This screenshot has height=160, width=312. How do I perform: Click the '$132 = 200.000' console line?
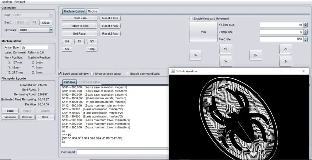point(96,127)
